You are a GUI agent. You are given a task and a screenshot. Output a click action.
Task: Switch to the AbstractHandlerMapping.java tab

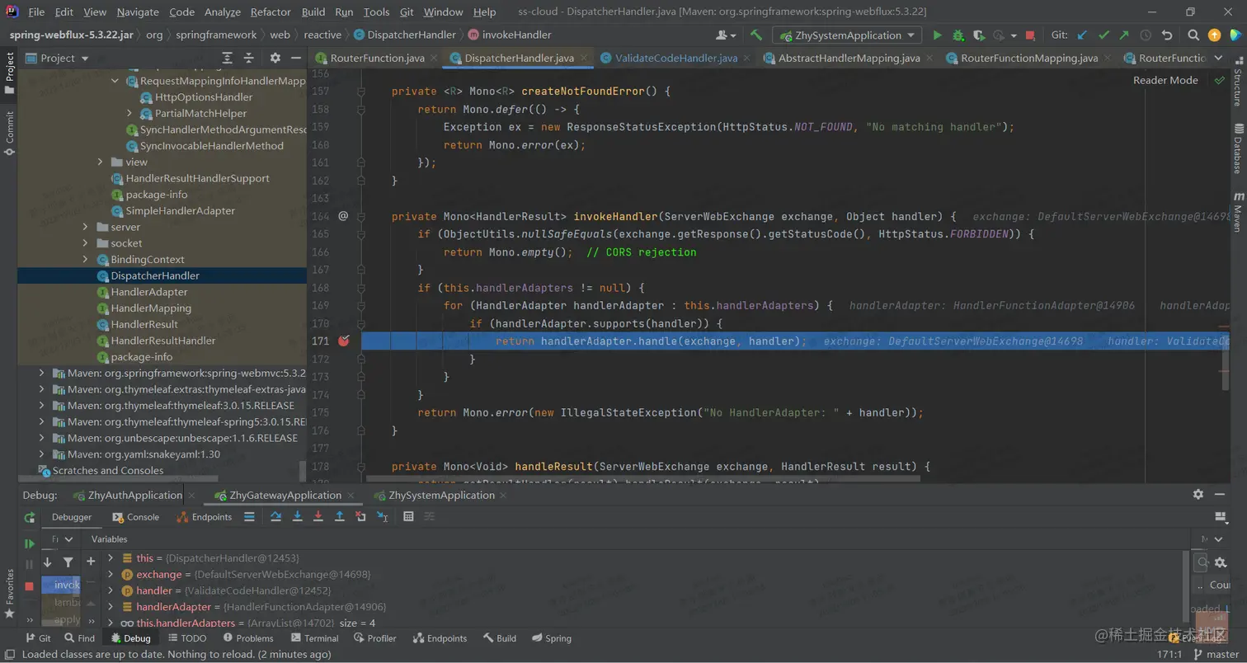tap(849, 59)
